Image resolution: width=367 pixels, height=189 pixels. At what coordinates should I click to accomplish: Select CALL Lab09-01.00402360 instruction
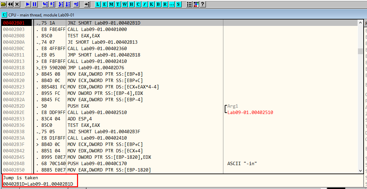tap(97, 48)
